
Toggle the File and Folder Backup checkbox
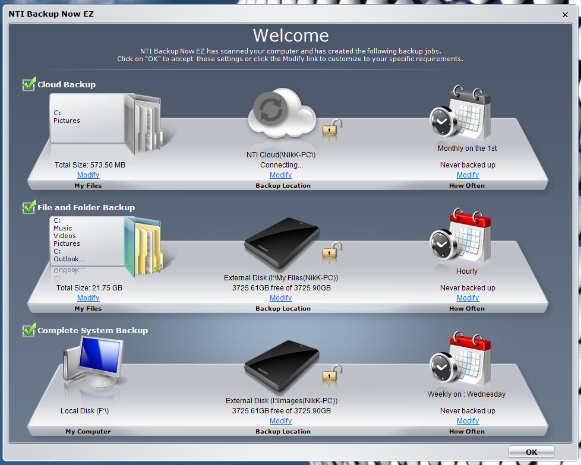coord(29,207)
